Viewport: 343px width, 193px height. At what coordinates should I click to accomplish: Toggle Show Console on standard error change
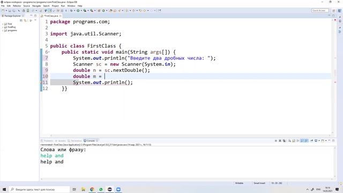click(307, 140)
